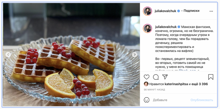Click the Опубликовать post button
The image size is (220, 109).
pyautogui.click(x=202, y=100)
